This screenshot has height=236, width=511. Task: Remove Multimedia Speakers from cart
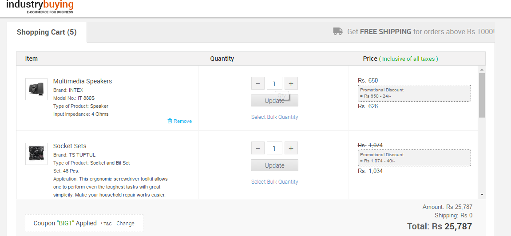[179, 121]
